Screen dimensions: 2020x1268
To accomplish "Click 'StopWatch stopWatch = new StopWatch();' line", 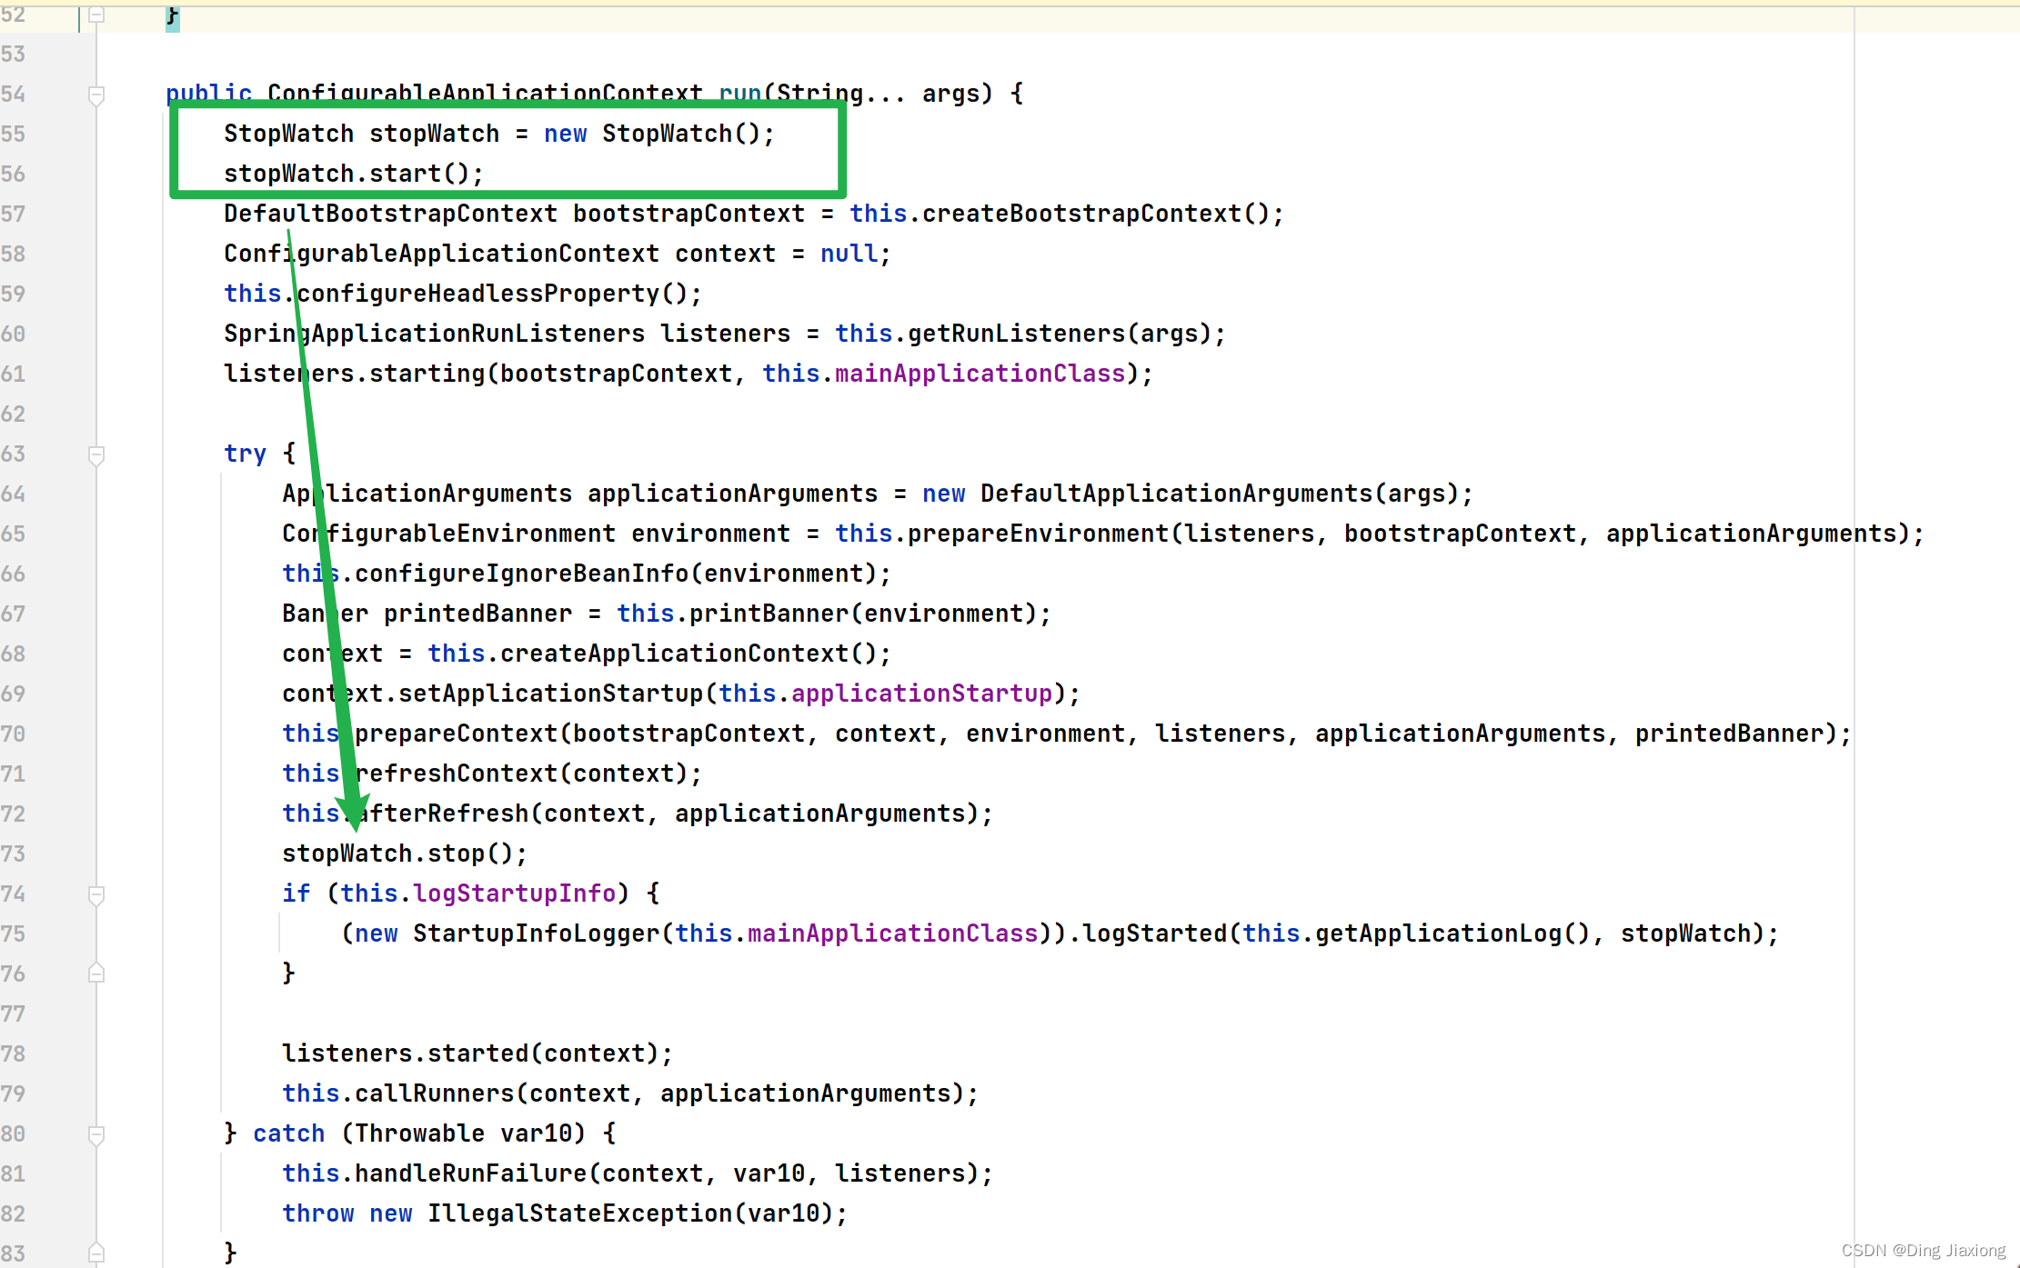I will tap(499, 134).
